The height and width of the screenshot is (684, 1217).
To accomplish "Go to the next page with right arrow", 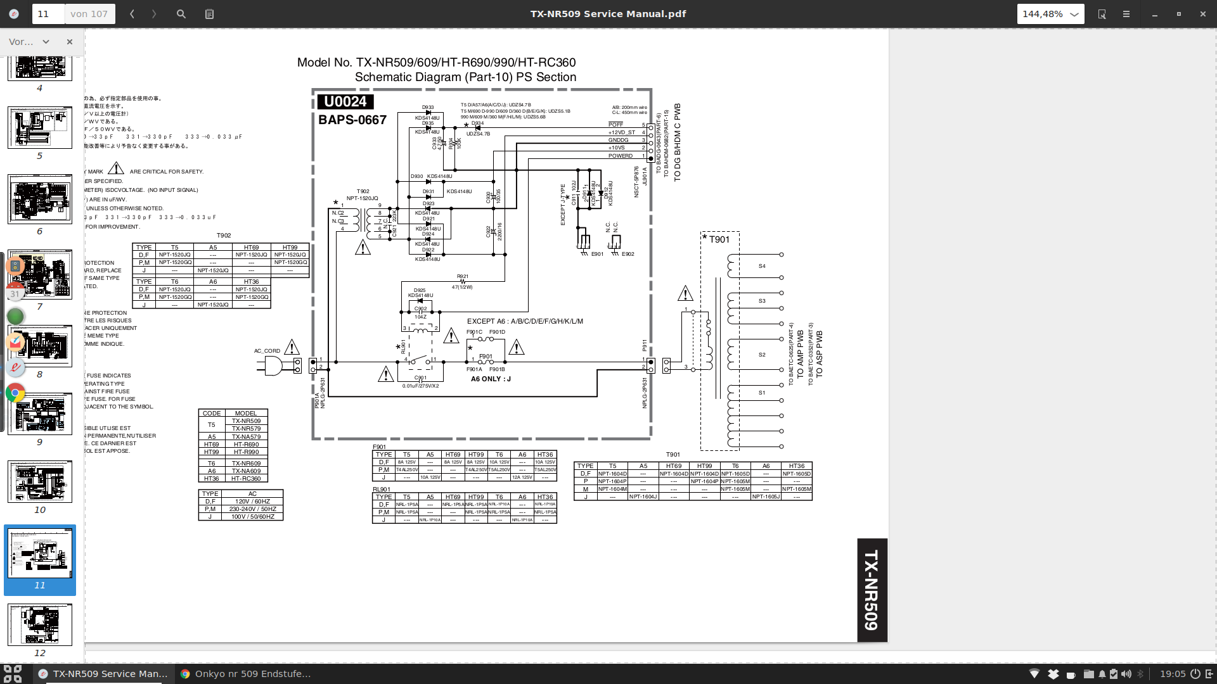I will [x=154, y=14].
